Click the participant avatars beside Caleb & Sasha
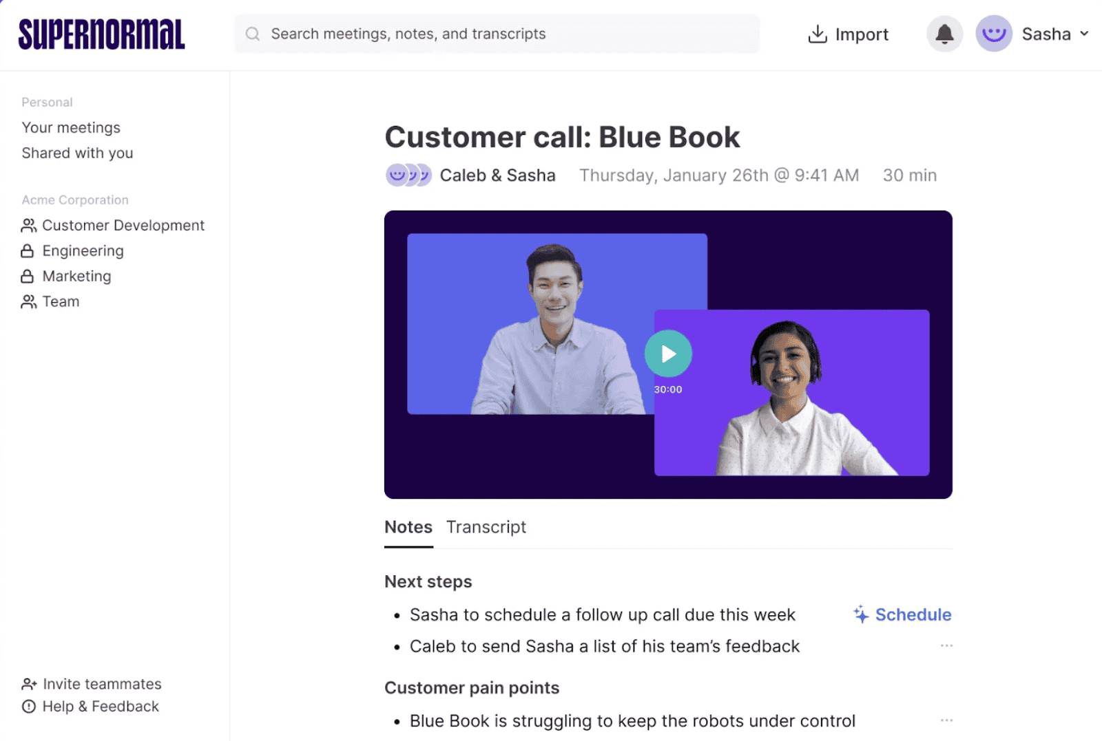Image resolution: width=1102 pixels, height=741 pixels. pos(408,175)
